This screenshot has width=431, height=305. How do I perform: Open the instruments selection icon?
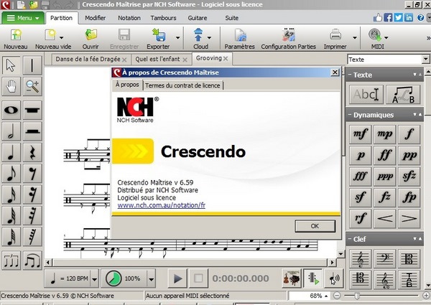tap(292, 278)
